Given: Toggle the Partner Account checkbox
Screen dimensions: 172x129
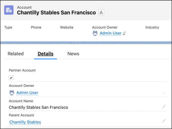Looking at the screenshot, I should coord(11,78).
